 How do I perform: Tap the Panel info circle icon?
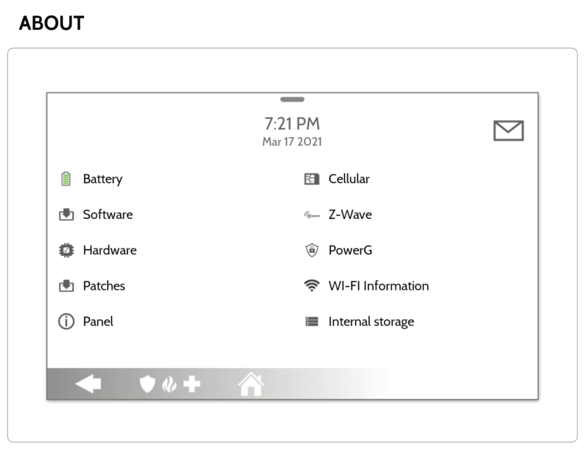[66, 322]
